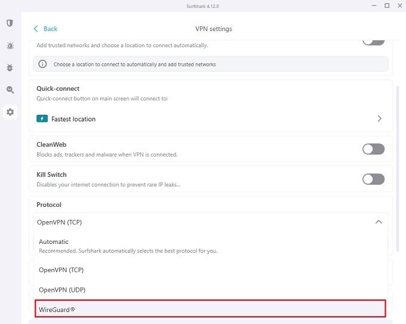Click the settings page vertical scrollbar

click(x=398, y=169)
